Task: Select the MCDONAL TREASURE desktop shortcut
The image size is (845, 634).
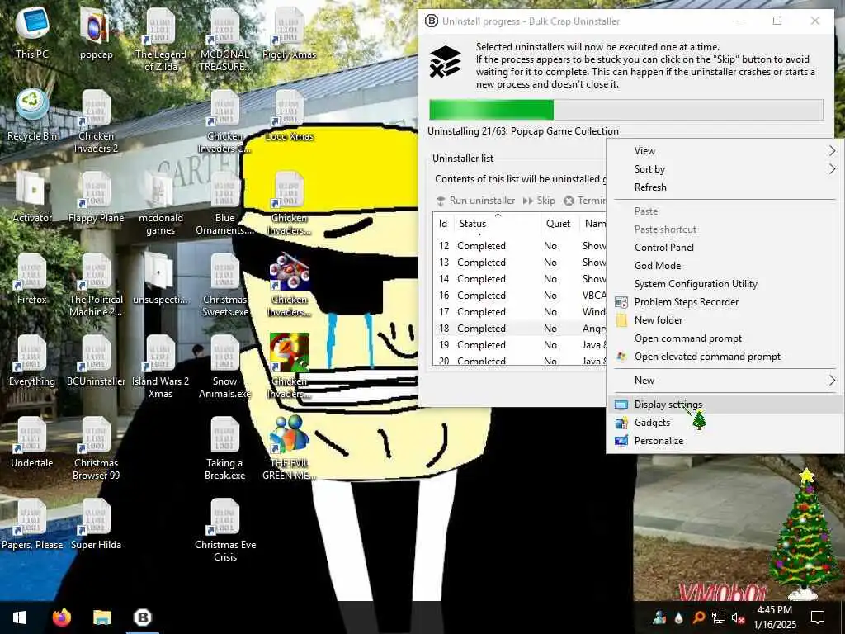Action: [224, 40]
